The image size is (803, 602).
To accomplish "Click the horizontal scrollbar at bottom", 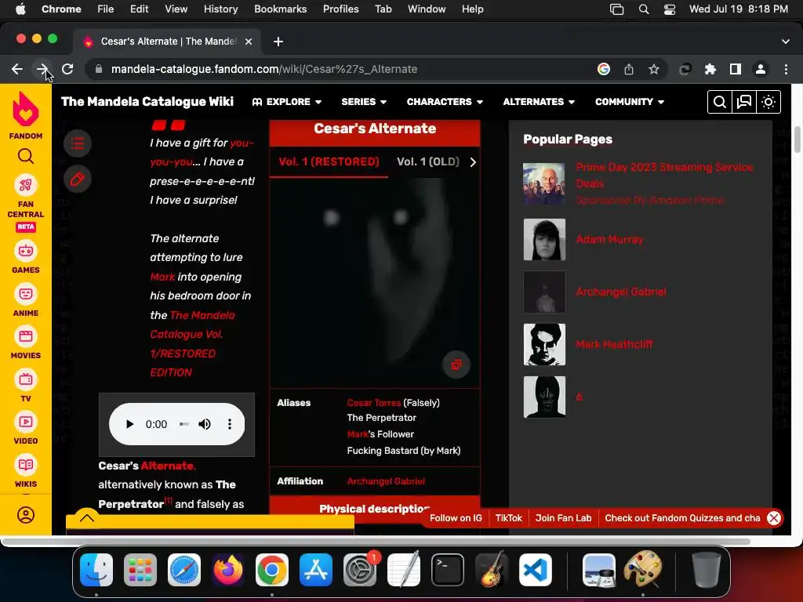I will coord(376,541).
